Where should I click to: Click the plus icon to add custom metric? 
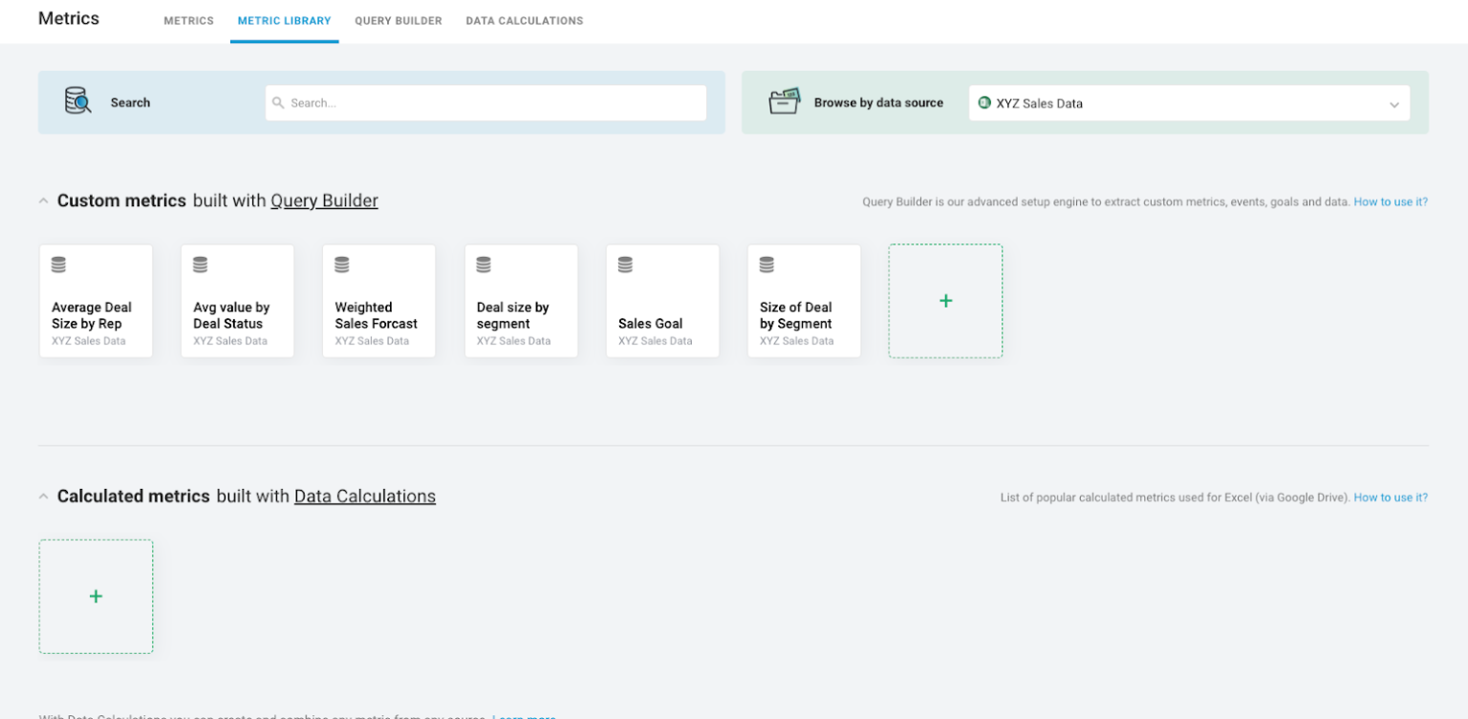coord(945,301)
